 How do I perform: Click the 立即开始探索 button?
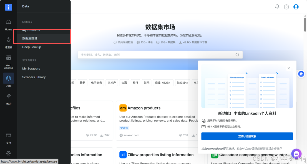(247, 136)
